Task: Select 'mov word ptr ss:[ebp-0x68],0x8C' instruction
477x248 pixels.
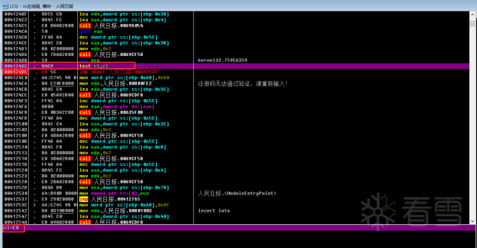Action: pos(124,205)
